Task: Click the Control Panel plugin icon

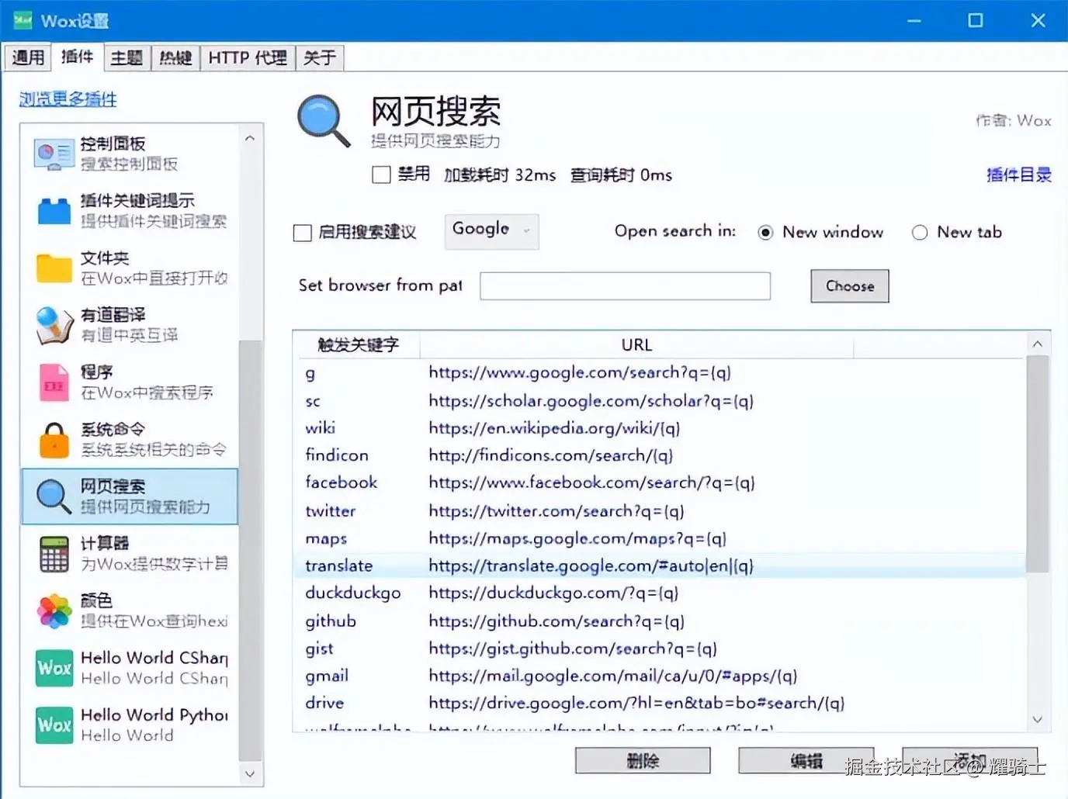Action: (x=54, y=154)
